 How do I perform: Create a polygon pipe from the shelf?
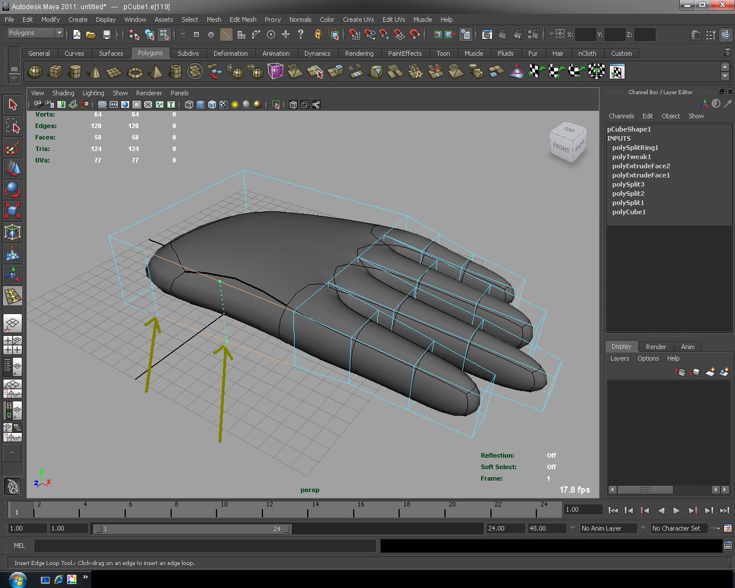[175, 72]
